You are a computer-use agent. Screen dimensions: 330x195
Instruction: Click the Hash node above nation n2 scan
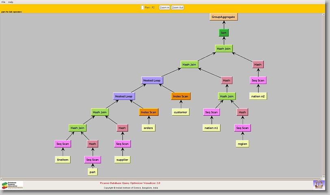[258, 65]
